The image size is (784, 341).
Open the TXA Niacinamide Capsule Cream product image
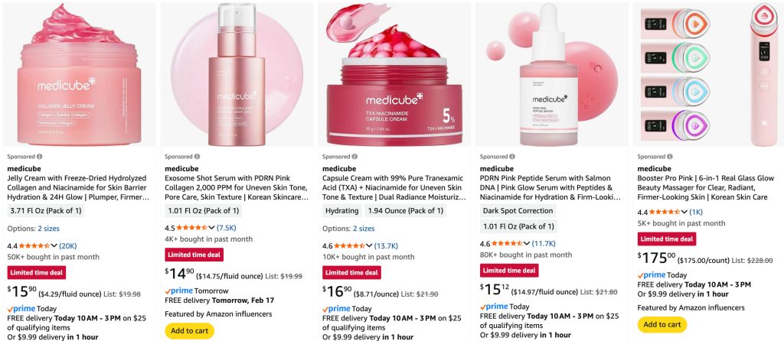pos(394,74)
